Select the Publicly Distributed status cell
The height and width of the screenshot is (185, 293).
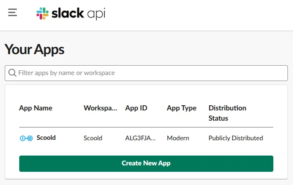pyautogui.click(x=236, y=138)
